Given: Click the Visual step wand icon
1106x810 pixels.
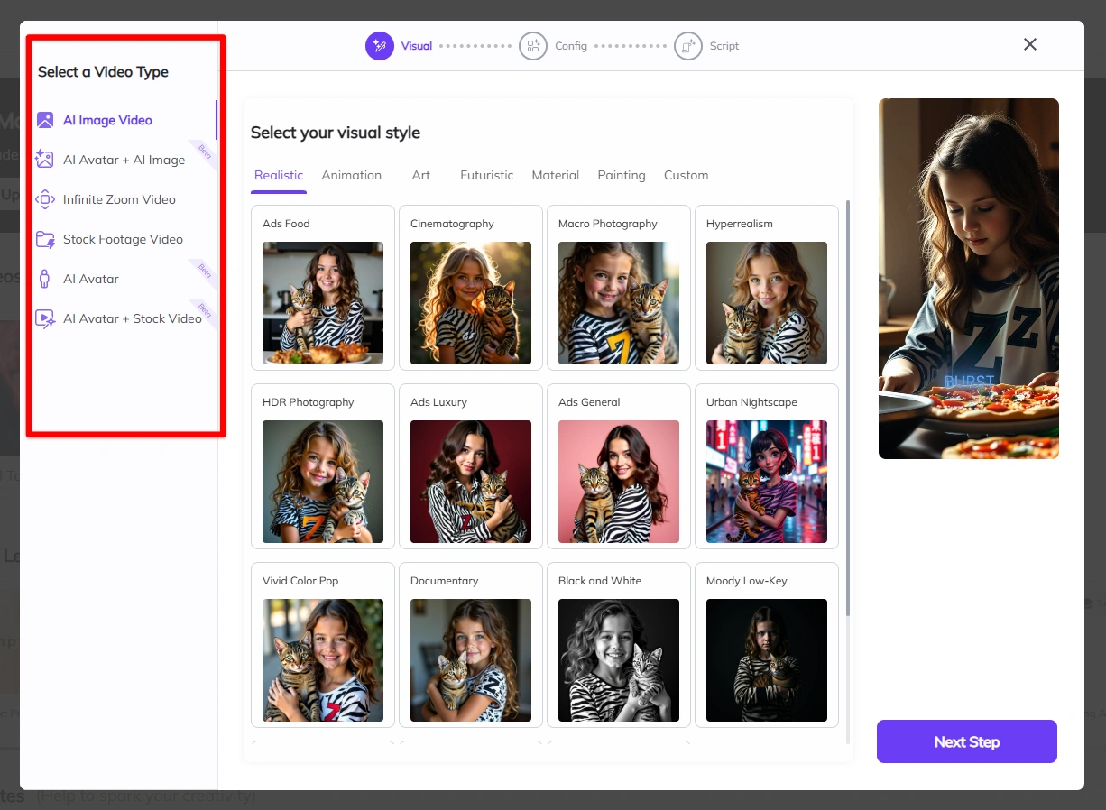Looking at the screenshot, I should [x=380, y=46].
